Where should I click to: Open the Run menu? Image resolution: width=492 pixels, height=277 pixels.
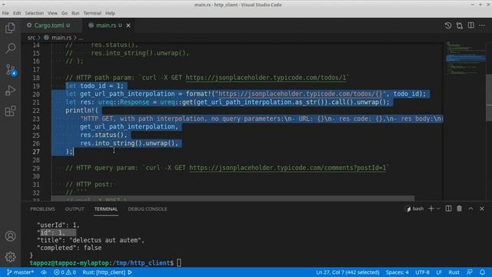point(75,13)
